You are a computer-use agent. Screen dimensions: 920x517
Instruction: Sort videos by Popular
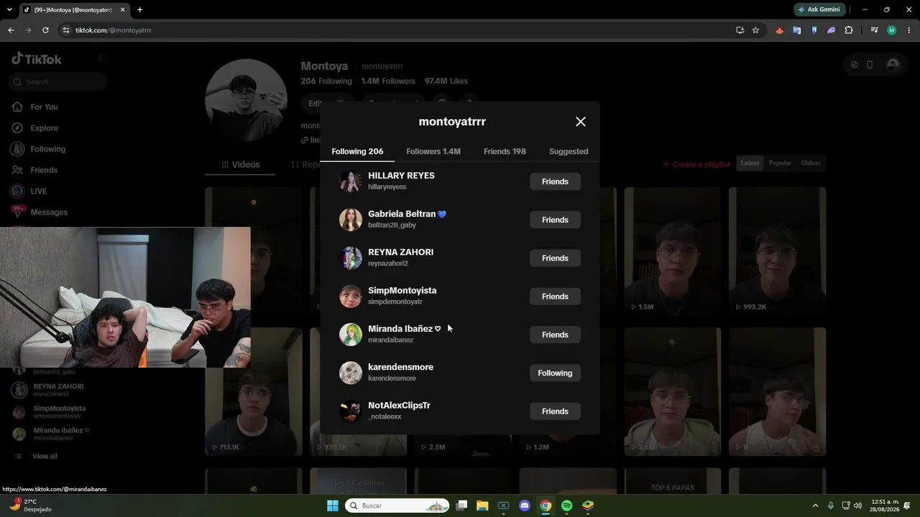click(780, 163)
